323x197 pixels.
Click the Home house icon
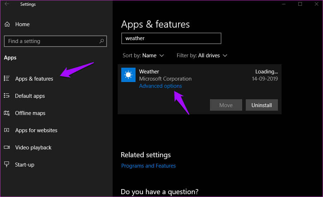point(7,24)
